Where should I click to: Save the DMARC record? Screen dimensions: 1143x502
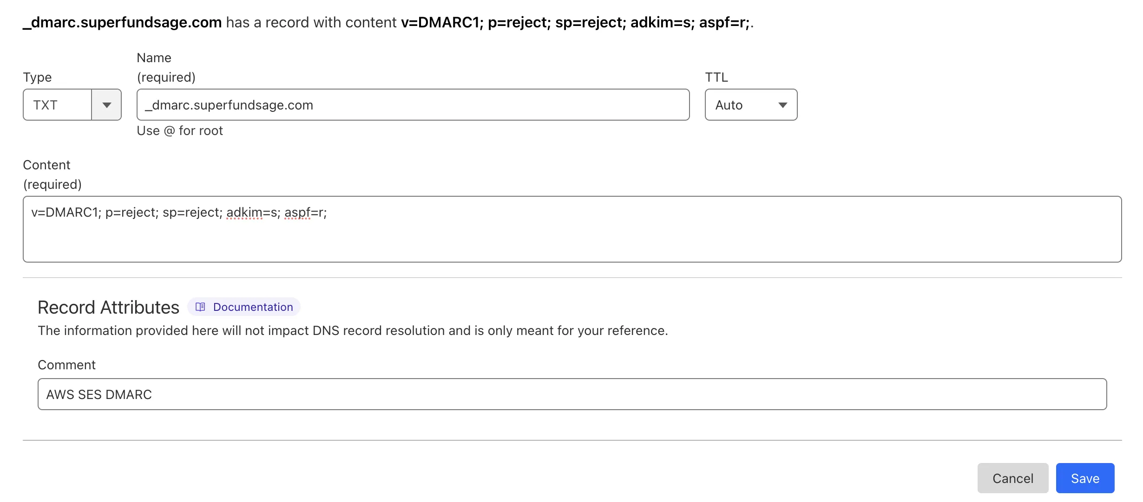click(1085, 478)
